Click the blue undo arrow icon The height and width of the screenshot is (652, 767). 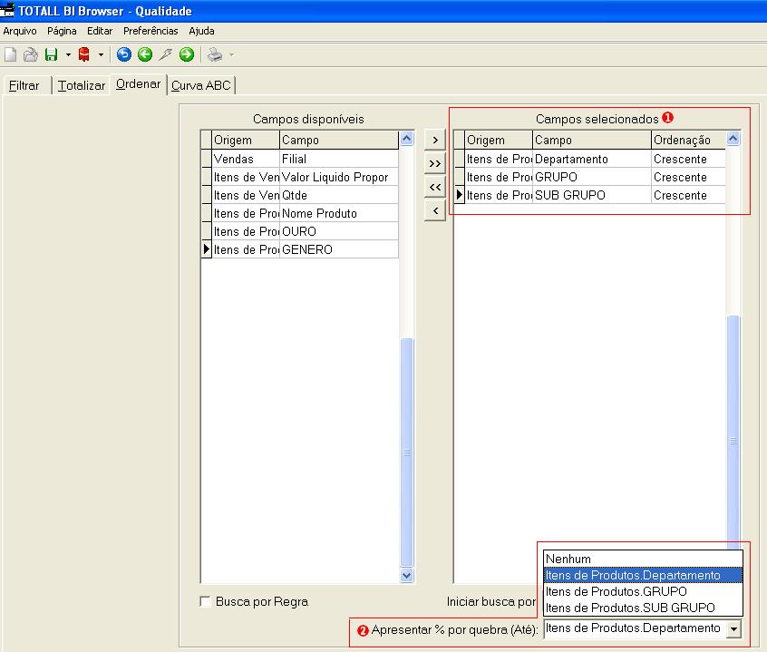coord(124,54)
